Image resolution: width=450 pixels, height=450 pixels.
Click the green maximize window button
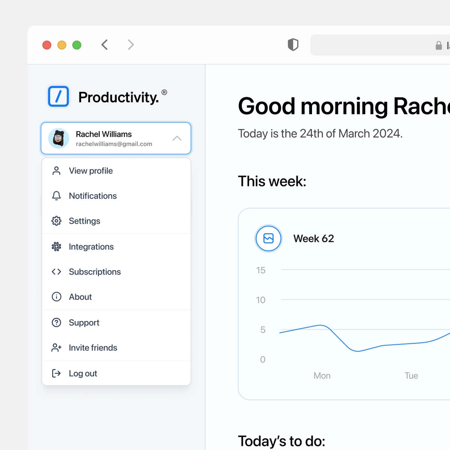click(77, 45)
